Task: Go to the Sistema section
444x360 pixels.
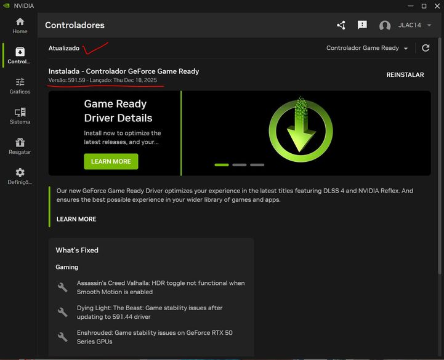Action: pyautogui.click(x=20, y=116)
